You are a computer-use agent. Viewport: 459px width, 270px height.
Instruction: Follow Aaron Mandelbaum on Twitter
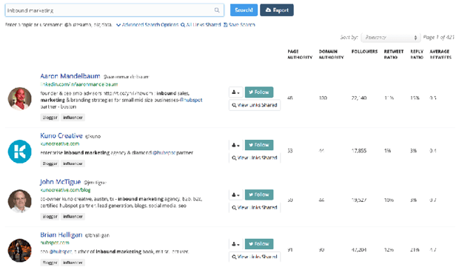point(259,92)
